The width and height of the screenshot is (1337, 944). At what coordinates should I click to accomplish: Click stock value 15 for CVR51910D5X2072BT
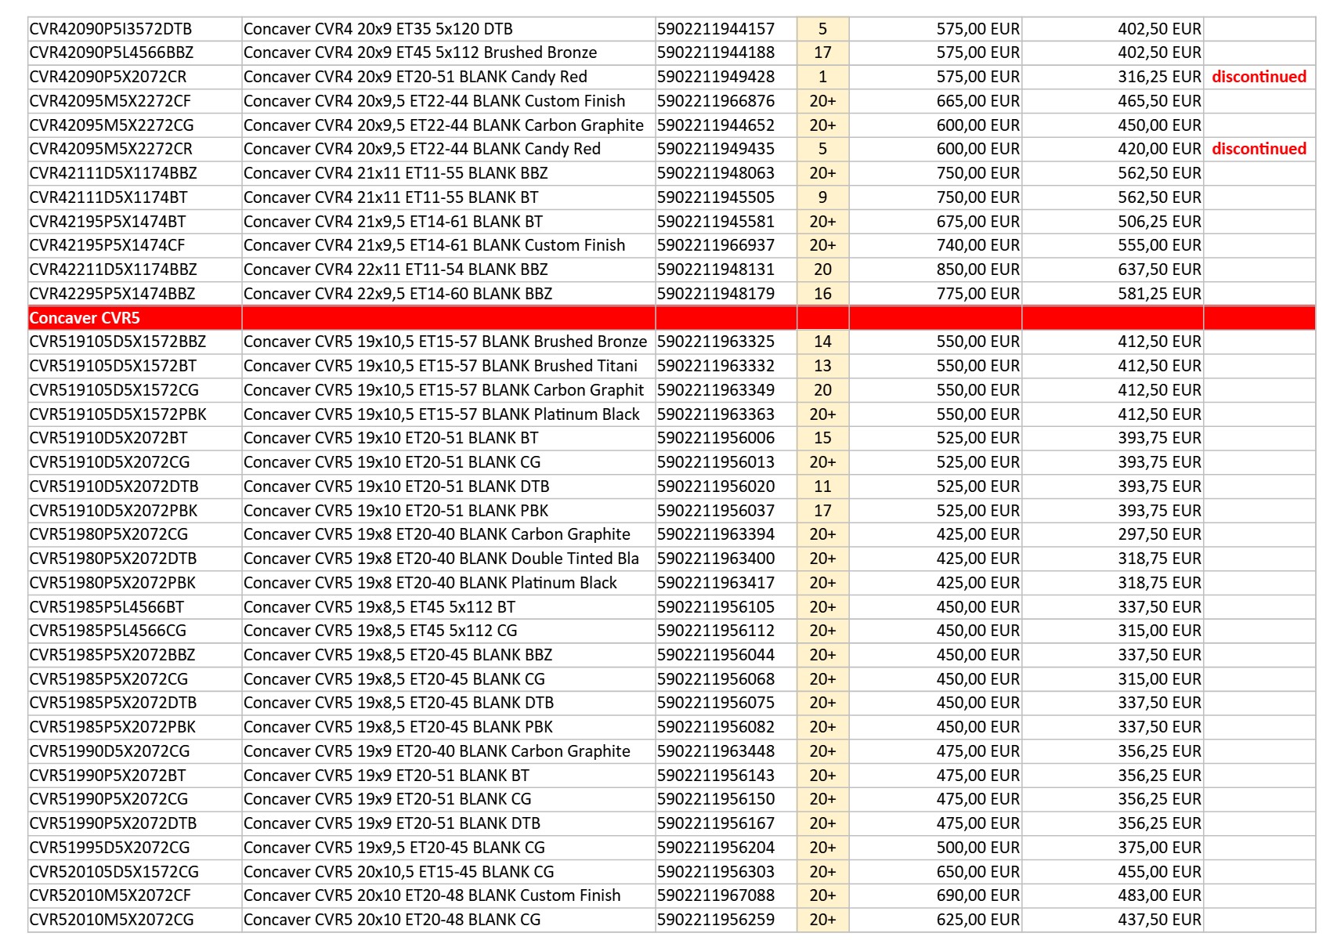coord(822,438)
